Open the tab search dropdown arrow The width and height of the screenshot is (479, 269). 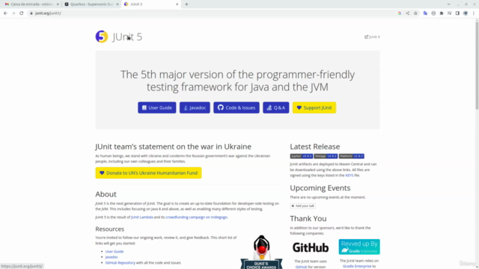449,4
